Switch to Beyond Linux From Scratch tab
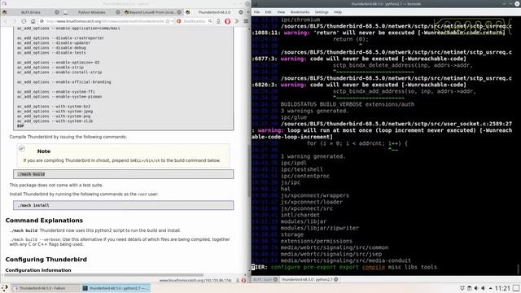Viewport: 521px width, 293px height. [152, 12]
